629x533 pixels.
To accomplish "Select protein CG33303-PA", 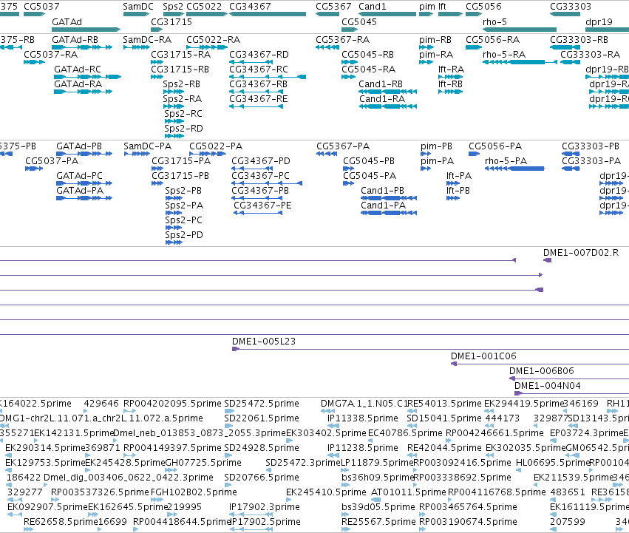I will pyautogui.click(x=571, y=169).
